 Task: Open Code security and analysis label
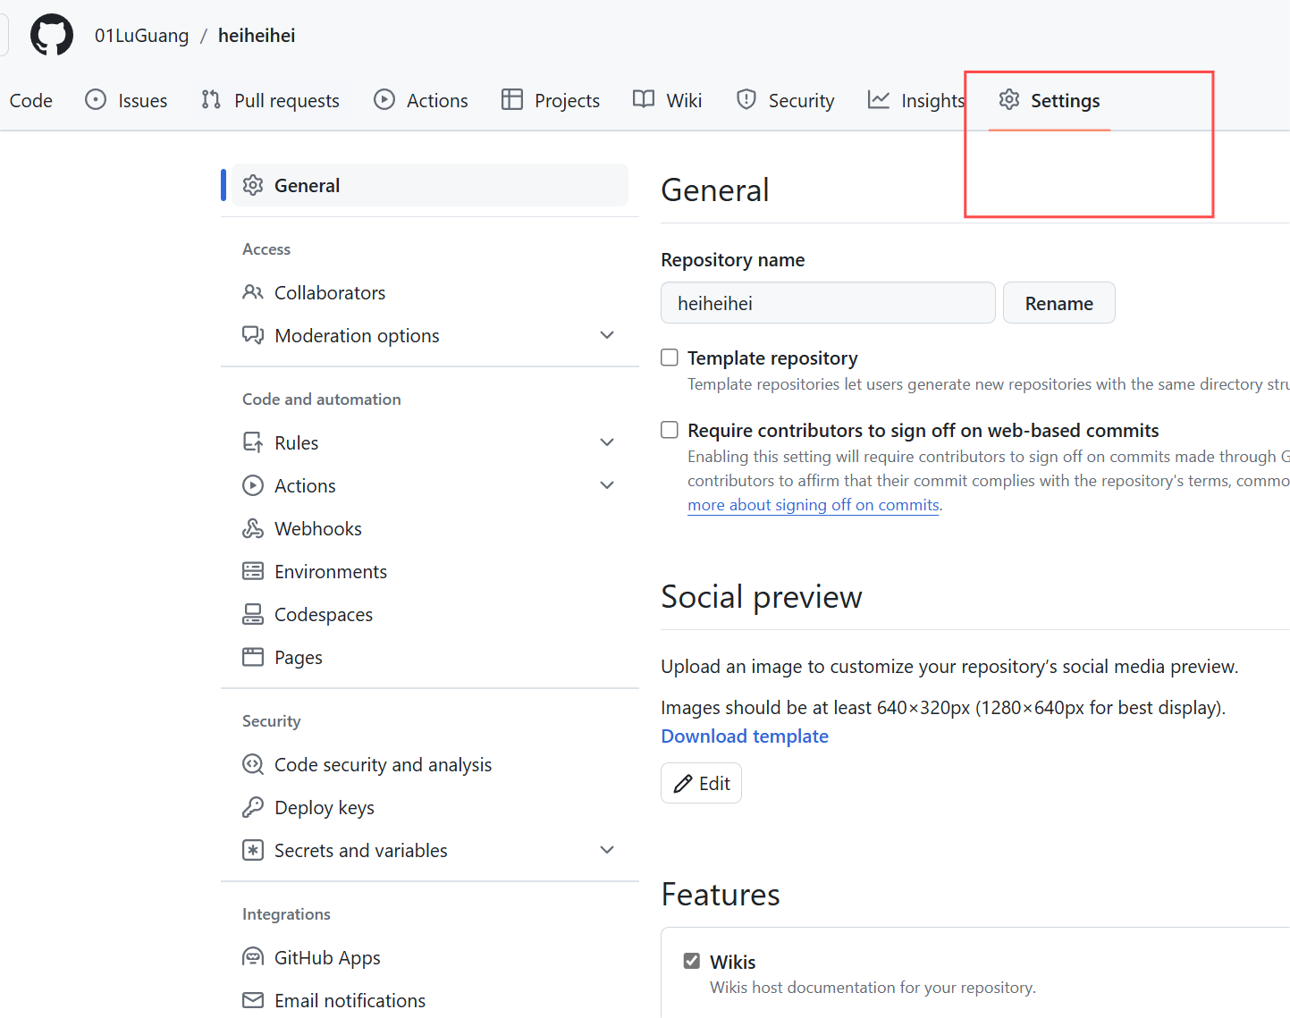[383, 765]
